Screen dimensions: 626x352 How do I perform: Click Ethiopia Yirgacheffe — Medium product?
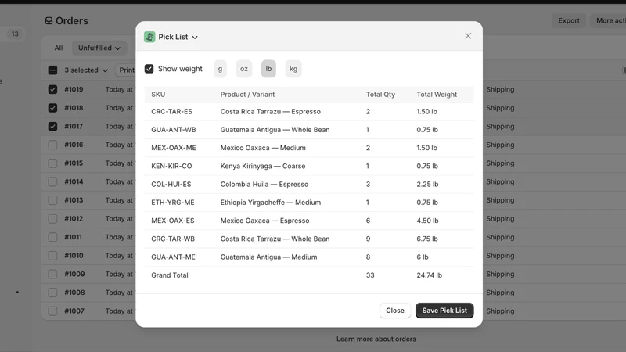click(x=271, y=203)
